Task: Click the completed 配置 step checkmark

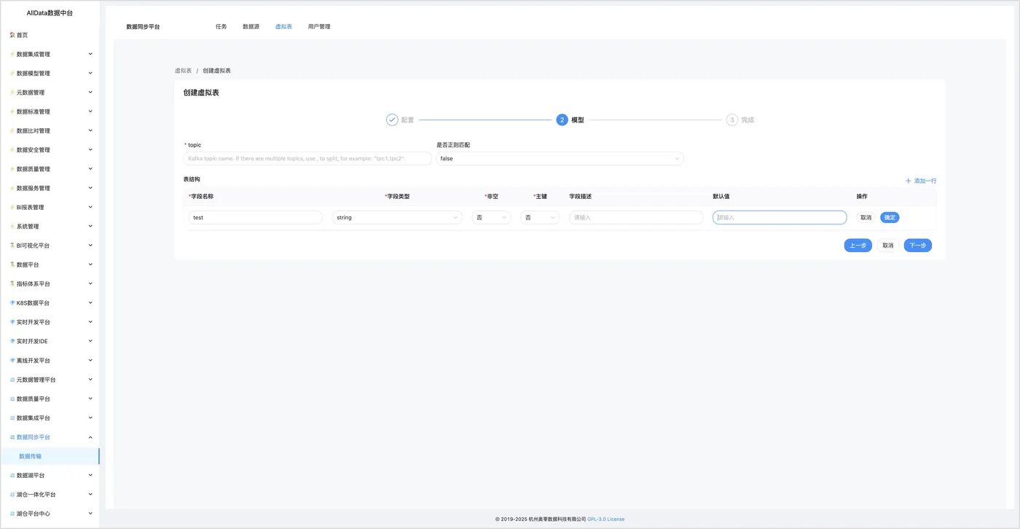Action: click(x=392, y=119)
